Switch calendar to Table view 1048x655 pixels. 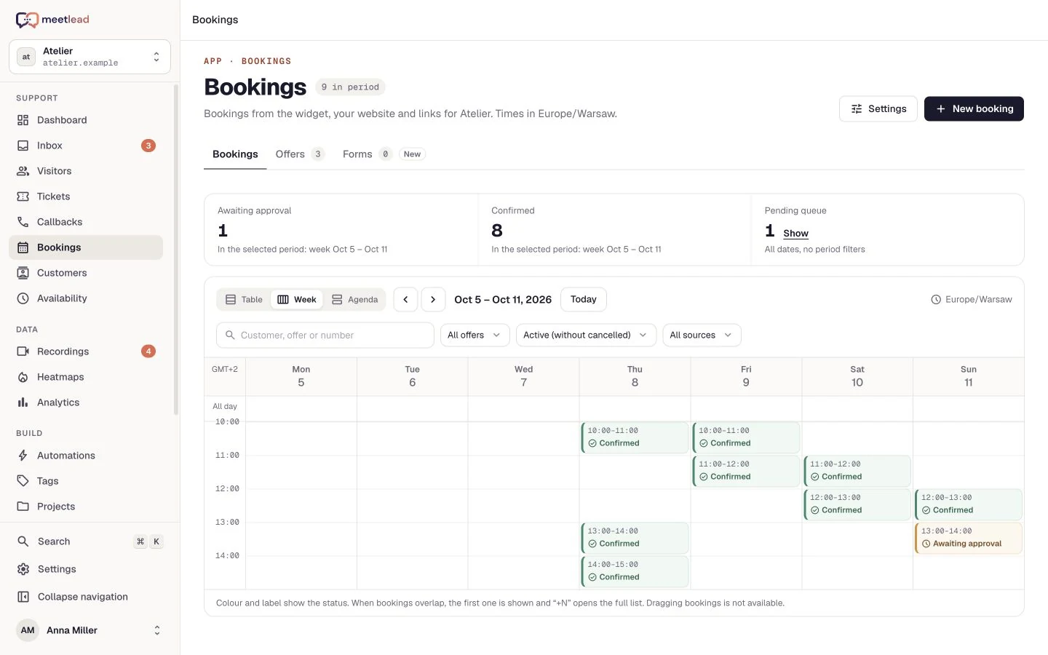[244, 299]
